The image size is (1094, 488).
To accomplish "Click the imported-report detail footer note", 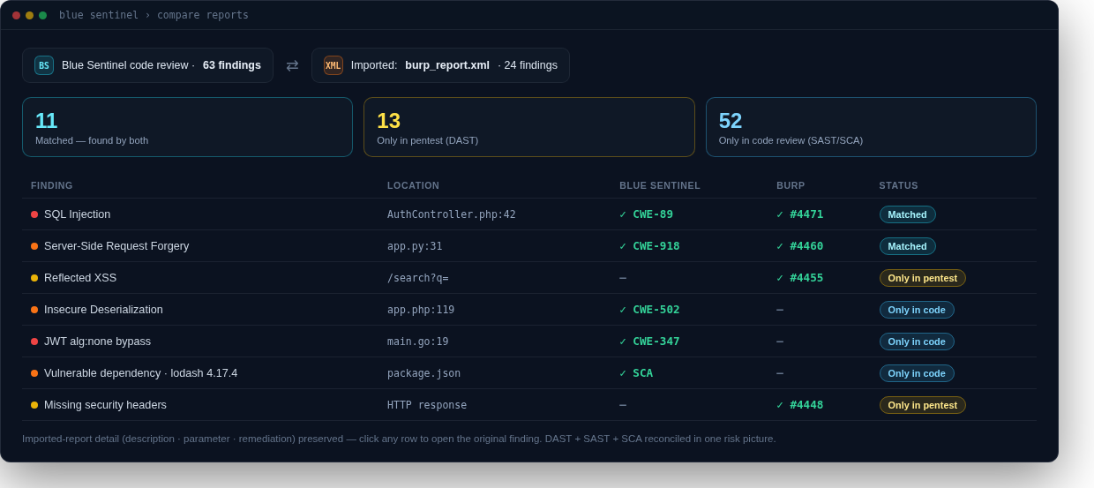I will (399, 439).
